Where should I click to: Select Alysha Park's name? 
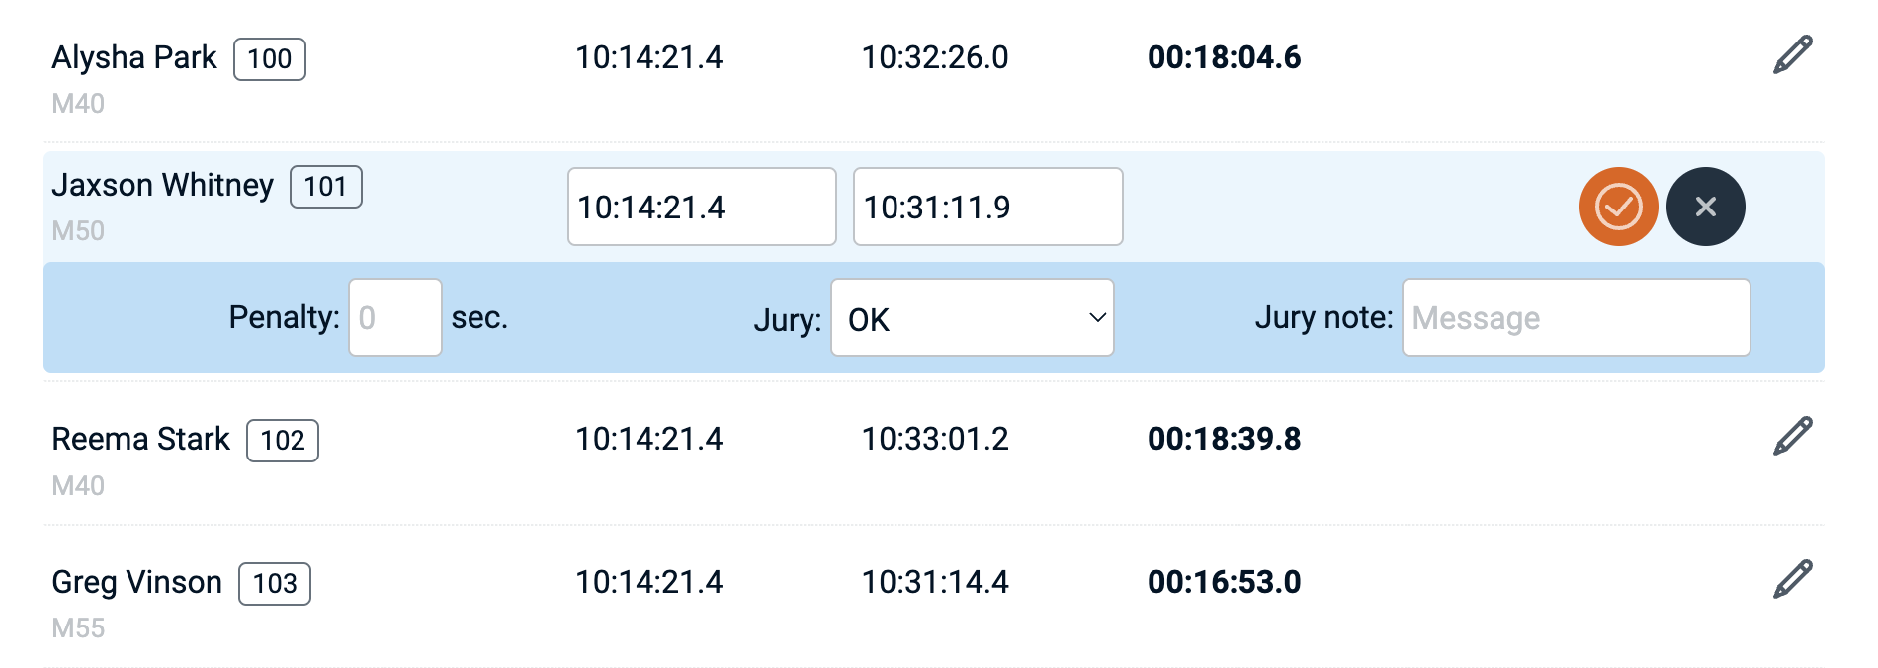pos(133,57)
